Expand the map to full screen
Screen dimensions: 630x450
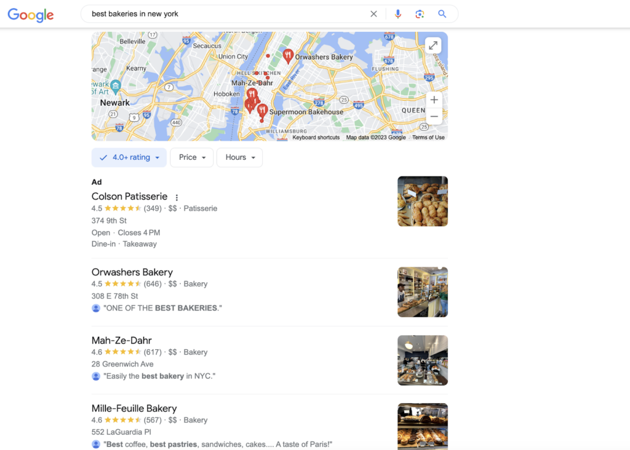(433, 45)
